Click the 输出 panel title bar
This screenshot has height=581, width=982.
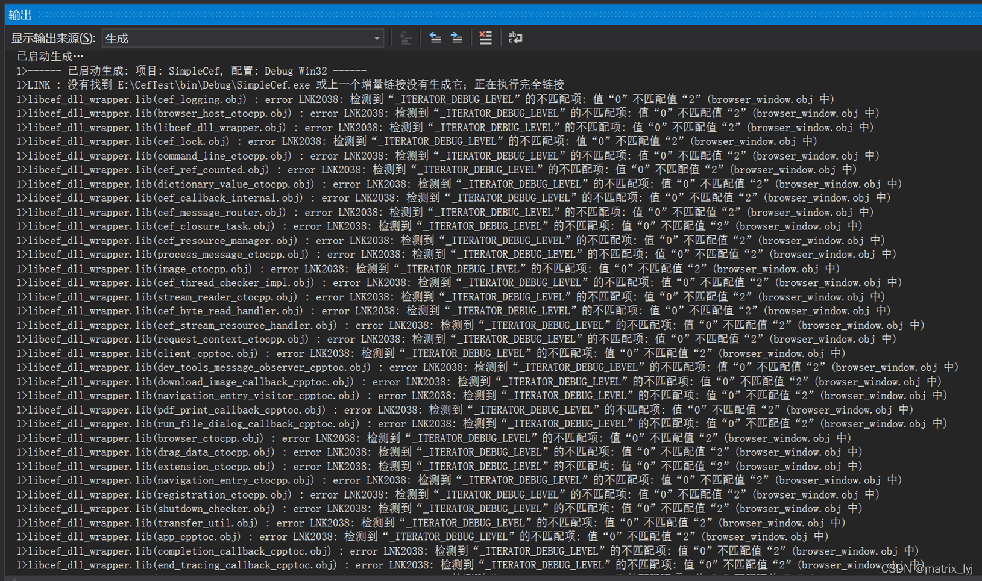[x=493, y=15]
